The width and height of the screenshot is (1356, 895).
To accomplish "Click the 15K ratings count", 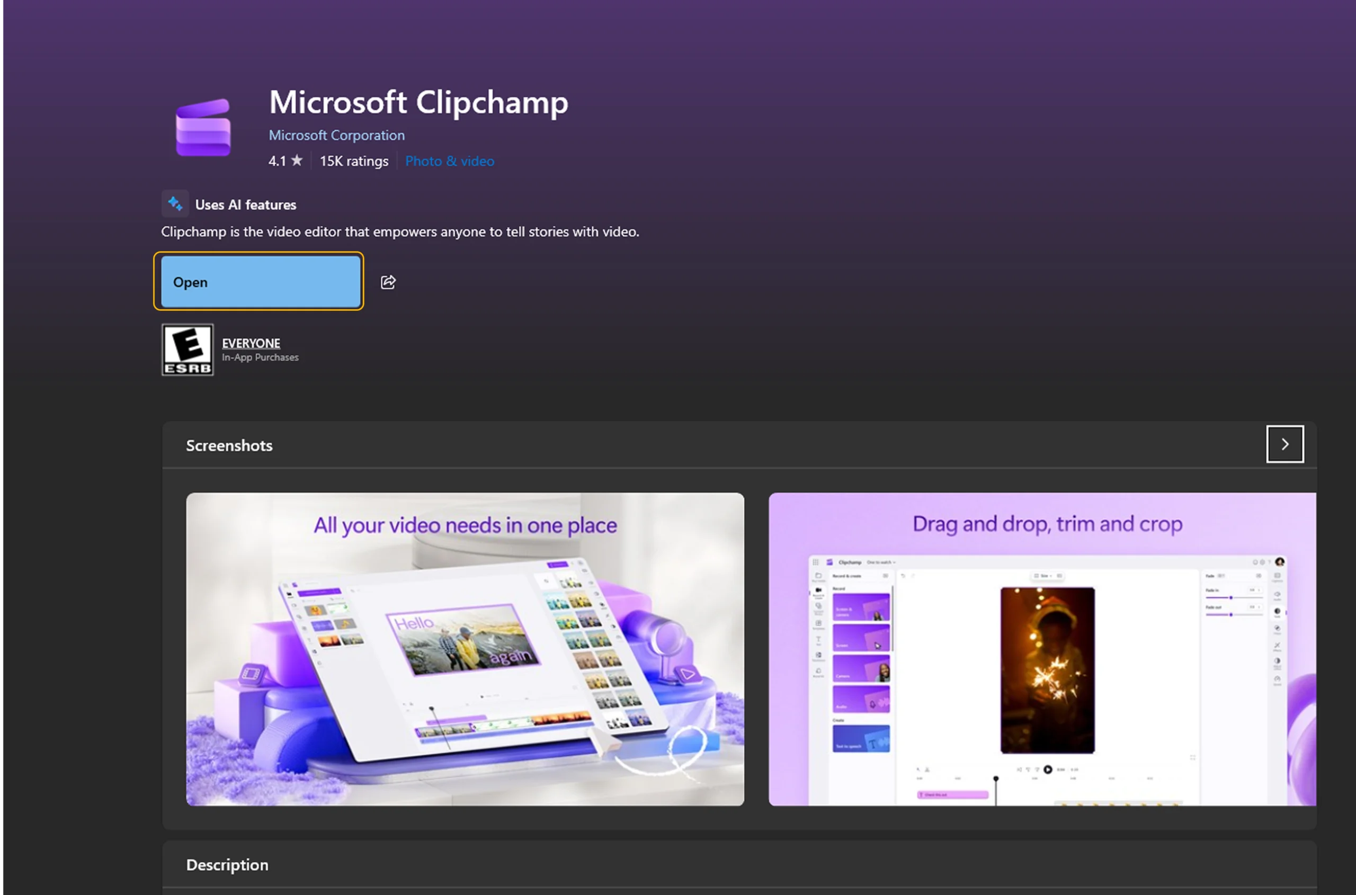I will [x=354, y=161].
